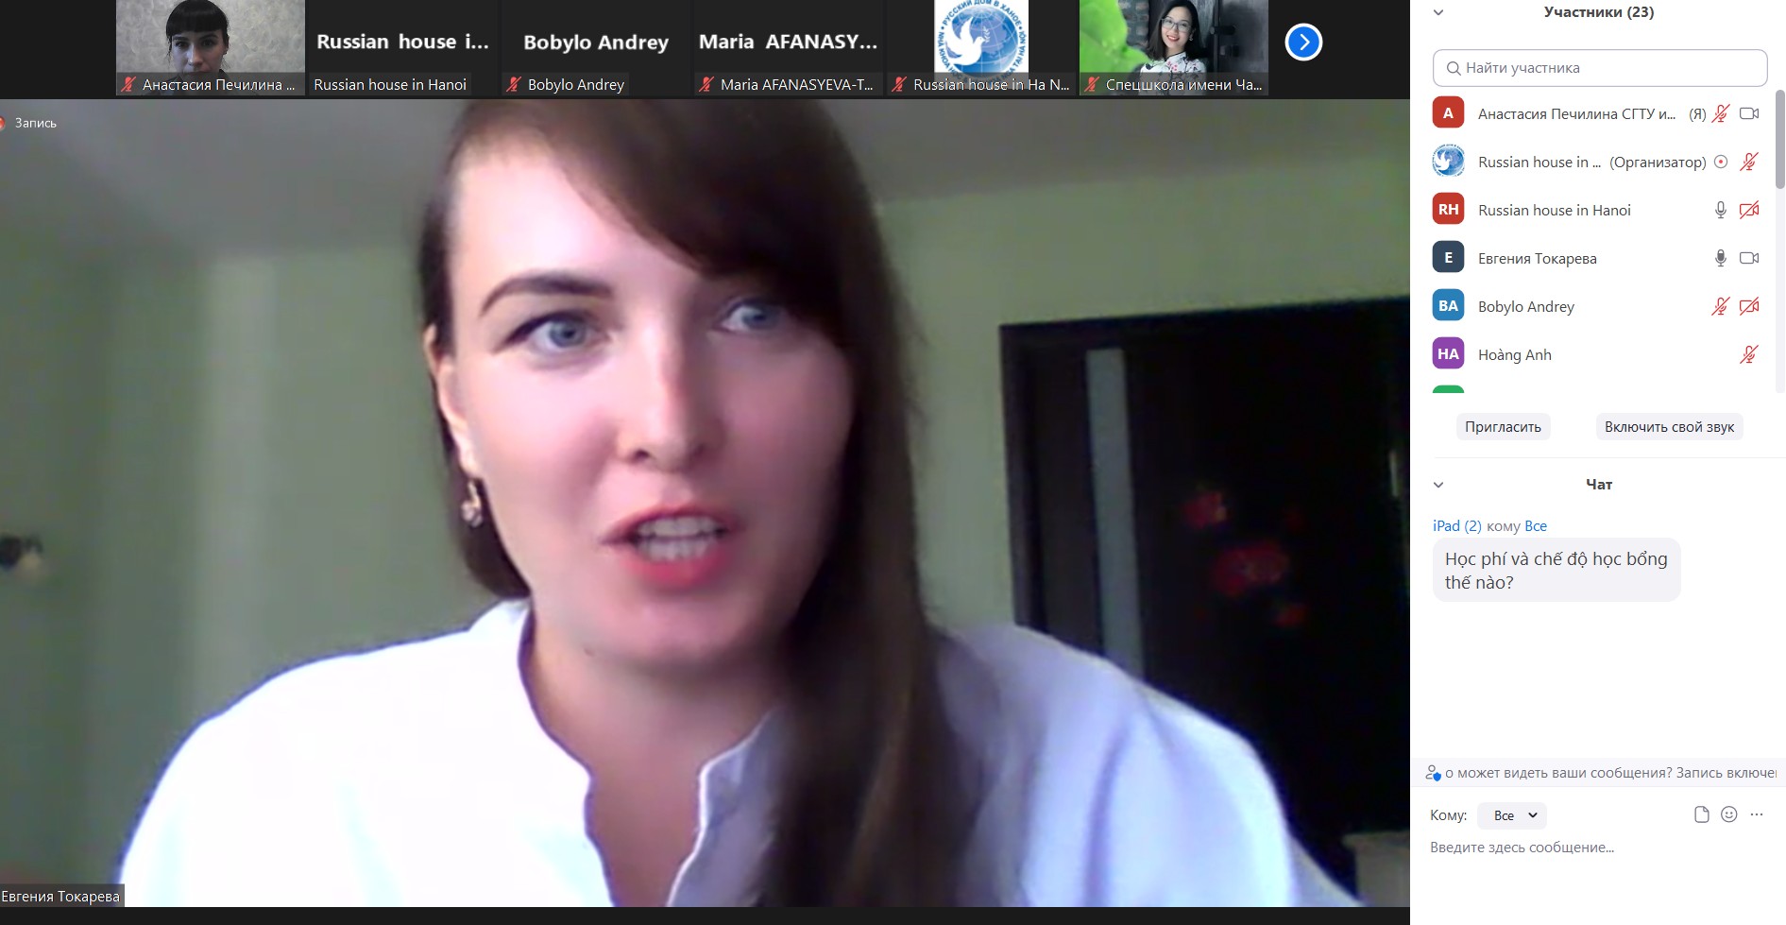Open the emoji picker in chat
1786x925 pixels.
tap(1728, 814)
